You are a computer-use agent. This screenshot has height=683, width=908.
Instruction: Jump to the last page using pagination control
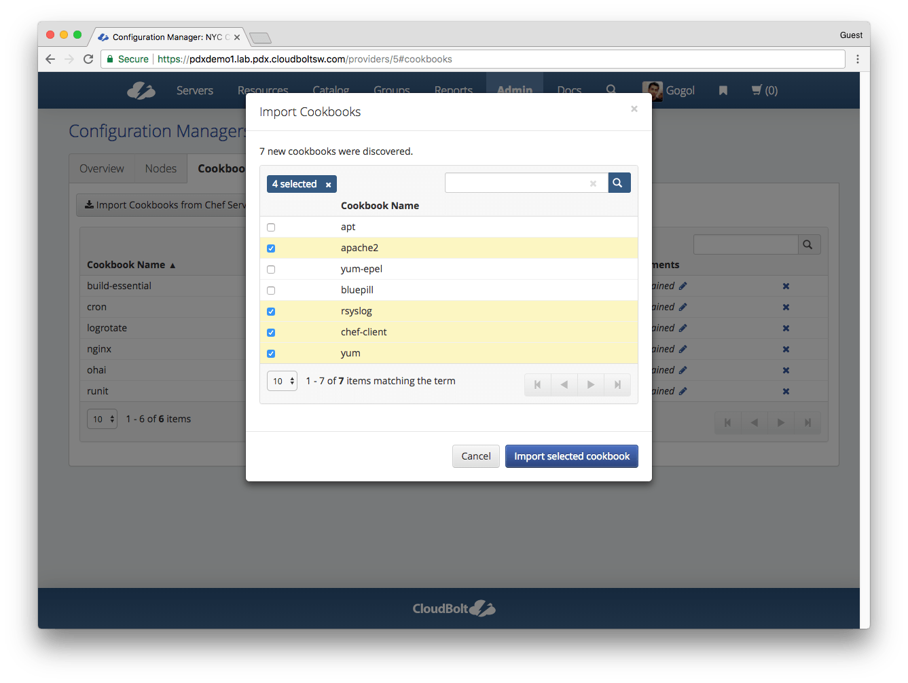(x=617, y=384)
